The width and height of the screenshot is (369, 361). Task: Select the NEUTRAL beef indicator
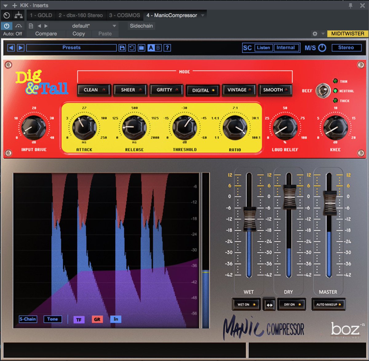click(x=335, y=91)
